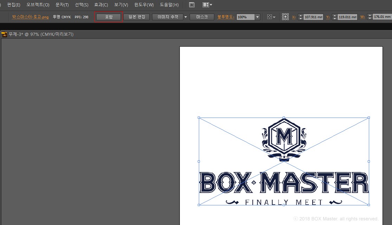Click the 불투명도 opacity label link
Viewport: 392px width, 225px height.
pyautogui.click(x=226, y=17)
